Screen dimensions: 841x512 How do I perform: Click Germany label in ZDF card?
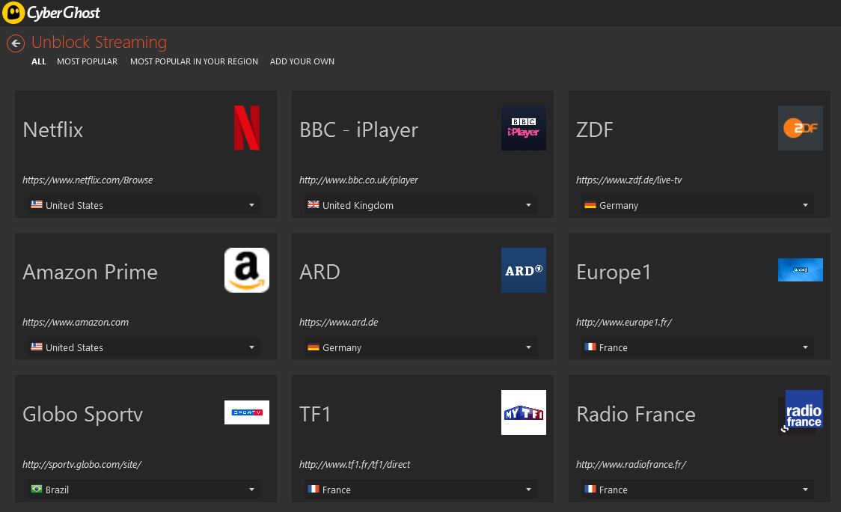coord(619,205)
